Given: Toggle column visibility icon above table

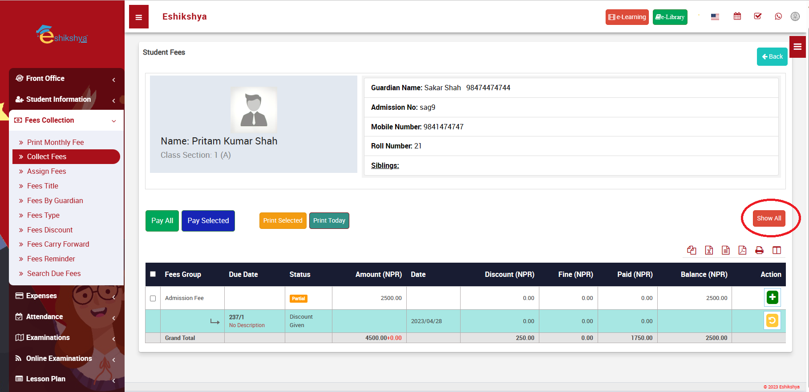Looking at the screenshot, I should tap(777, 250).
